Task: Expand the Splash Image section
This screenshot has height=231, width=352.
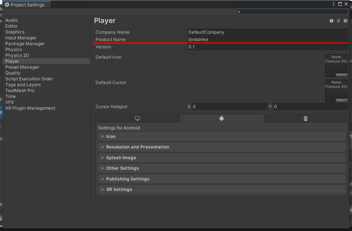Action: [222, 158]
